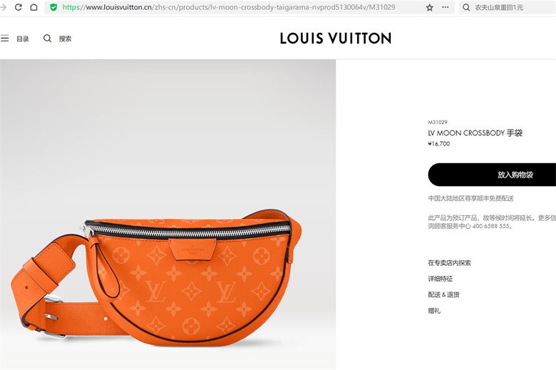556x370 pixels.
Task: Click the green security shield icon
Action: [53, 7]
